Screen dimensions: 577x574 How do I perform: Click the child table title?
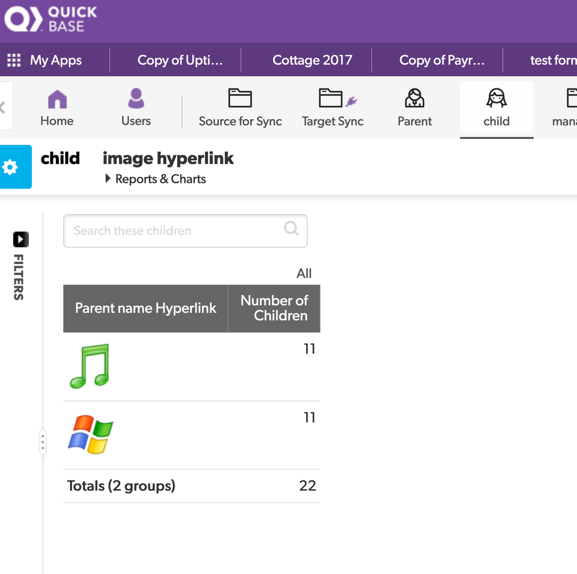click(x=60, y=158)
